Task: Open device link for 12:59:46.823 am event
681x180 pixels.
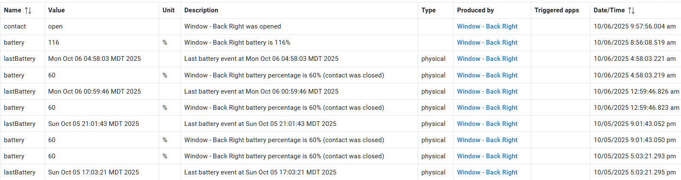Action: (x=487, y=108)
